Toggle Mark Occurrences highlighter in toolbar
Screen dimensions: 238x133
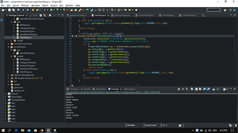click(91, 10)
